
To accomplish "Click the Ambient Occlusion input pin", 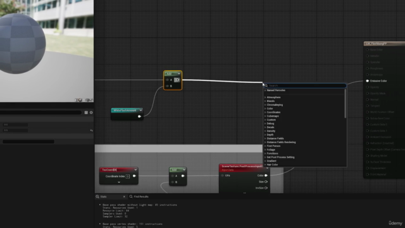I will tap(367, 137).
